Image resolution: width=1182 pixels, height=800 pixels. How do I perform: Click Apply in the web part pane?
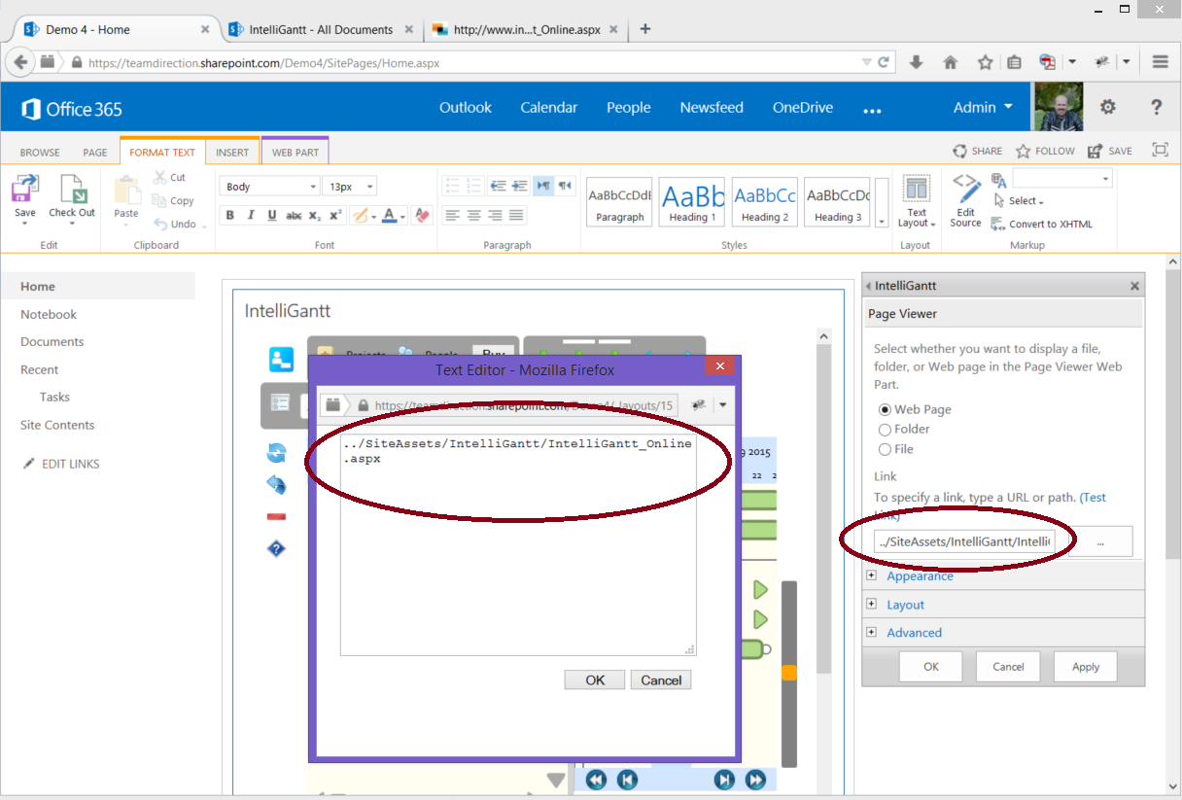pos(1086,667)
